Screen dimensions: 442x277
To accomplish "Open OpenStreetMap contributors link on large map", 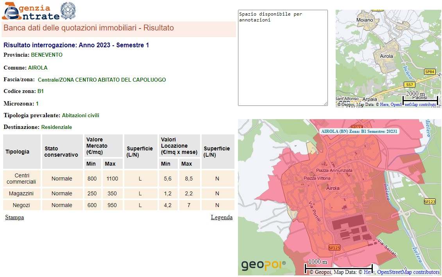I will point(408,272).
